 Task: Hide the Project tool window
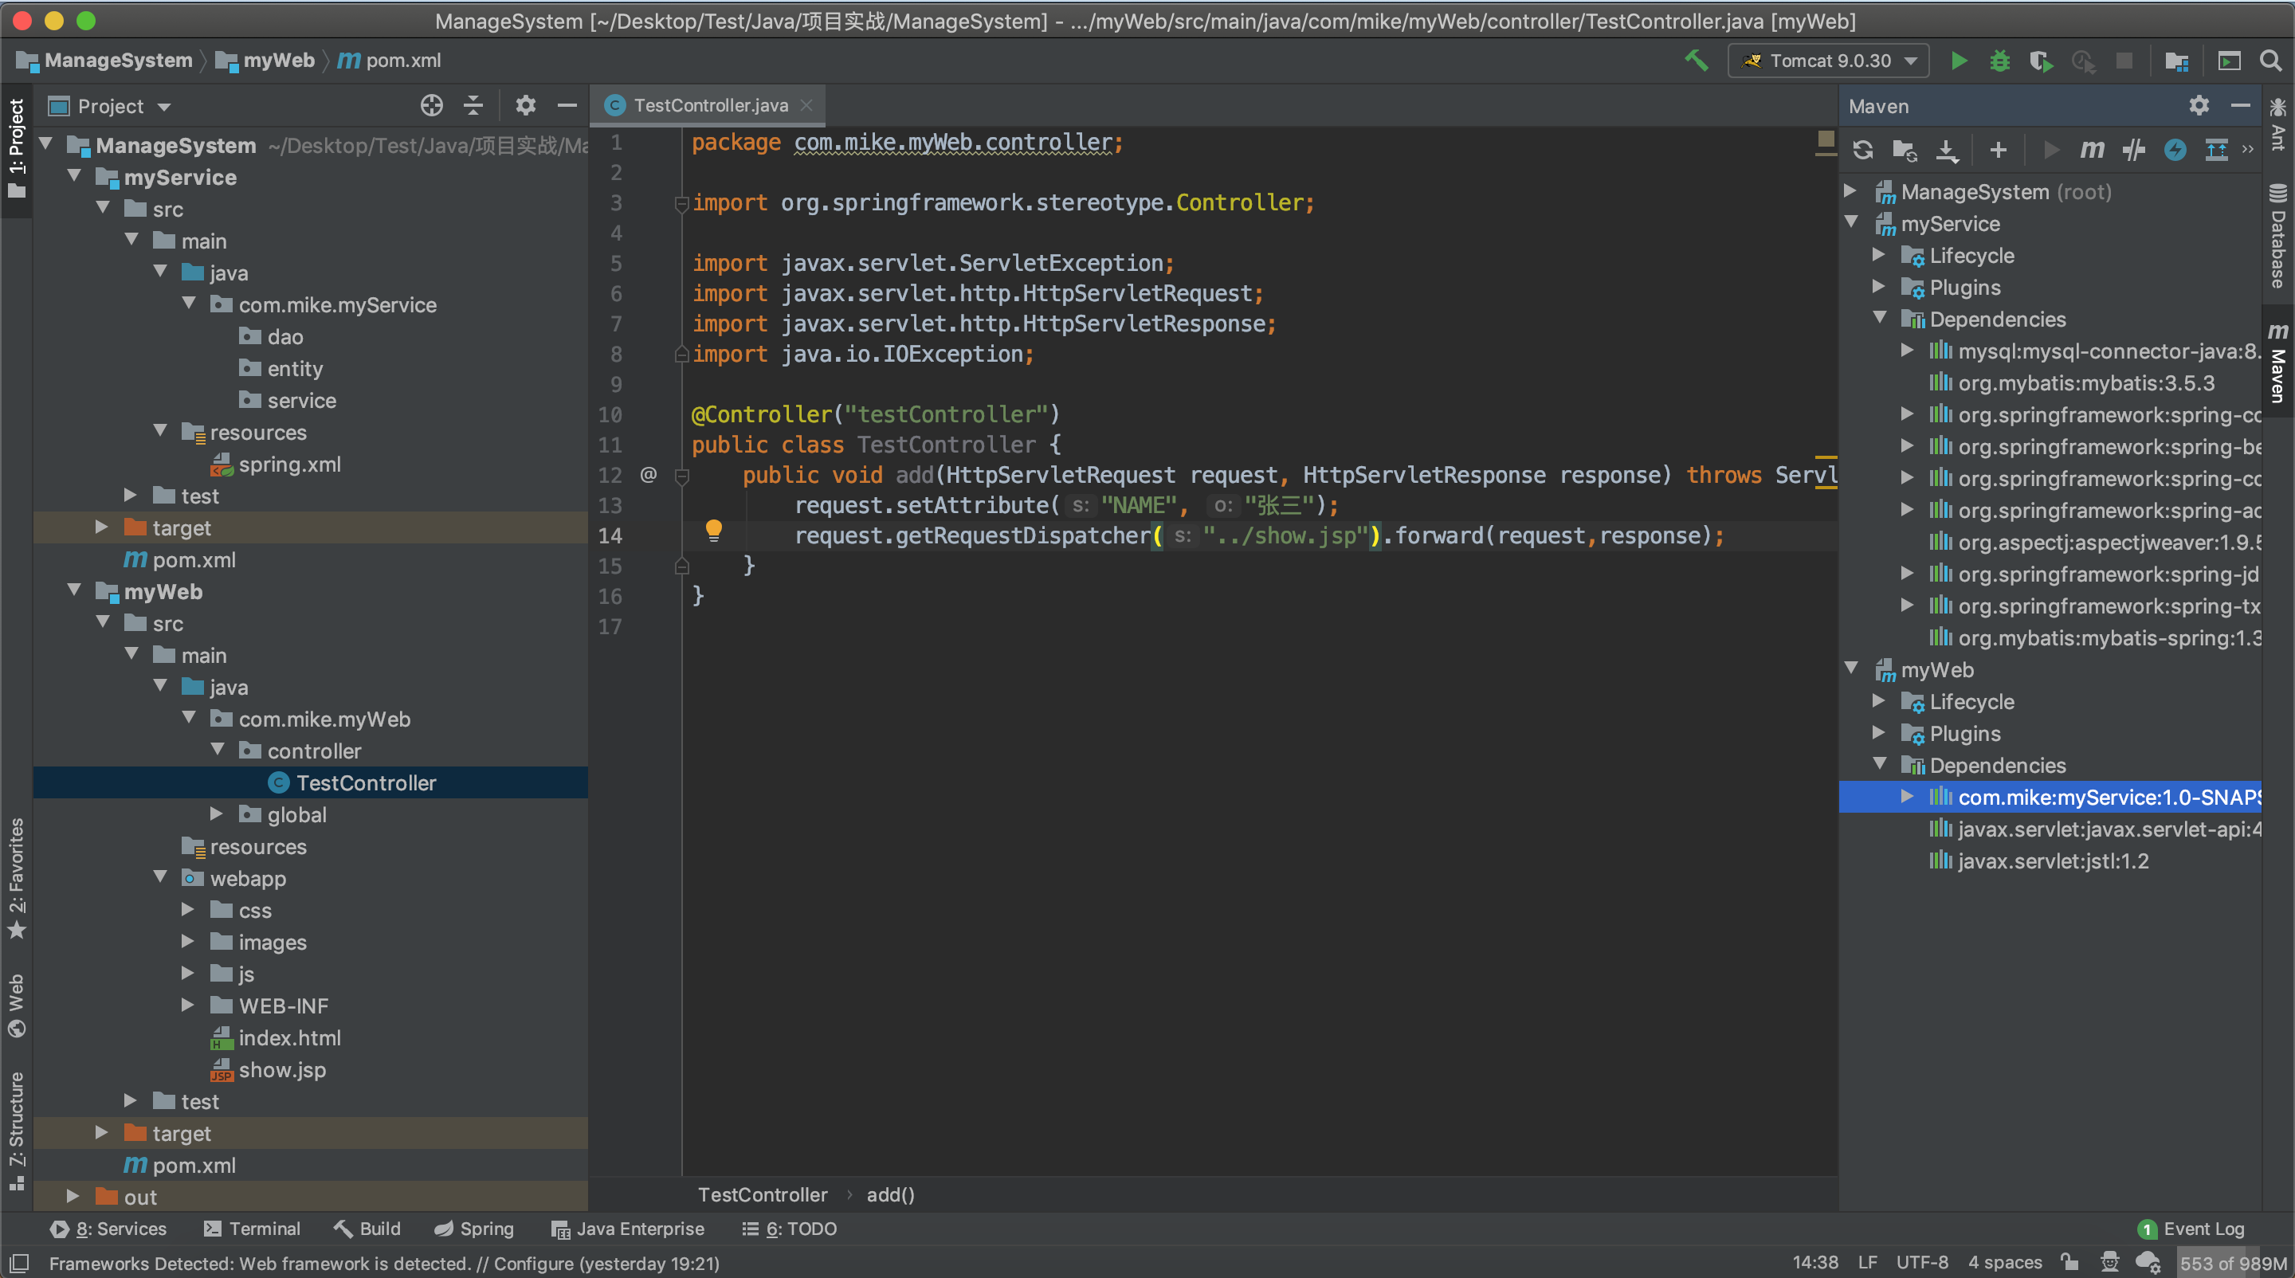[567, 106]
